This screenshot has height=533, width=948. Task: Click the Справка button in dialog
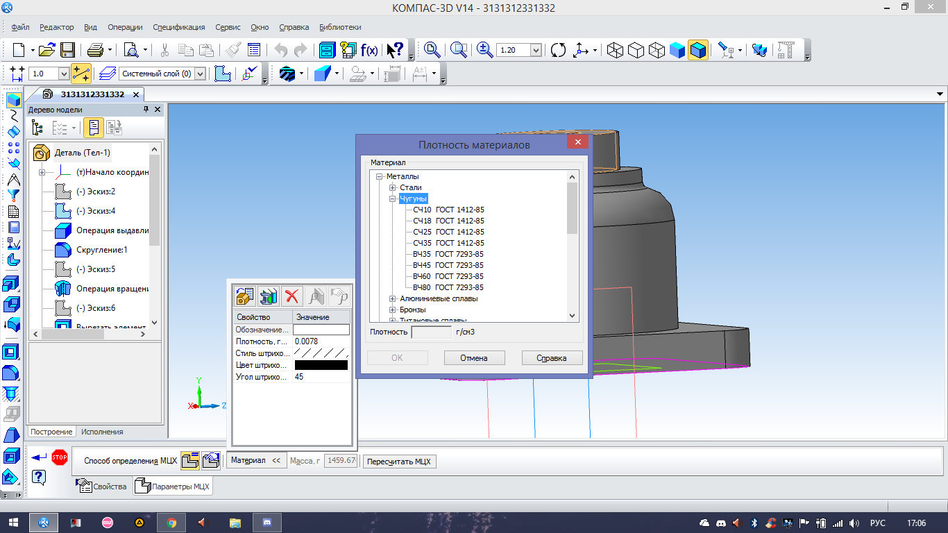552,358
